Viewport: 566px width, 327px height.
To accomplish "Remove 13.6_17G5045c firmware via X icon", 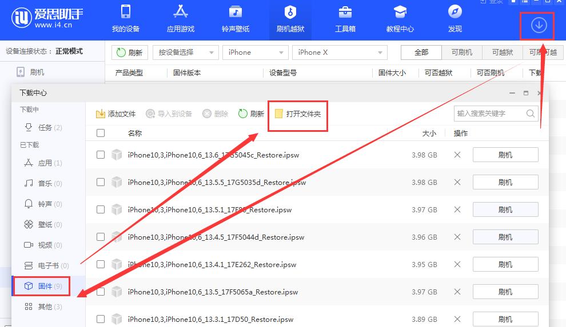I will (457, 155).
